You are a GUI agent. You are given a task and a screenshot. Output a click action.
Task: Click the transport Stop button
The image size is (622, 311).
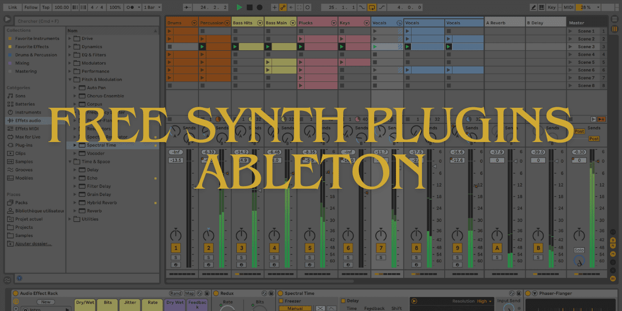pos(249,8)
